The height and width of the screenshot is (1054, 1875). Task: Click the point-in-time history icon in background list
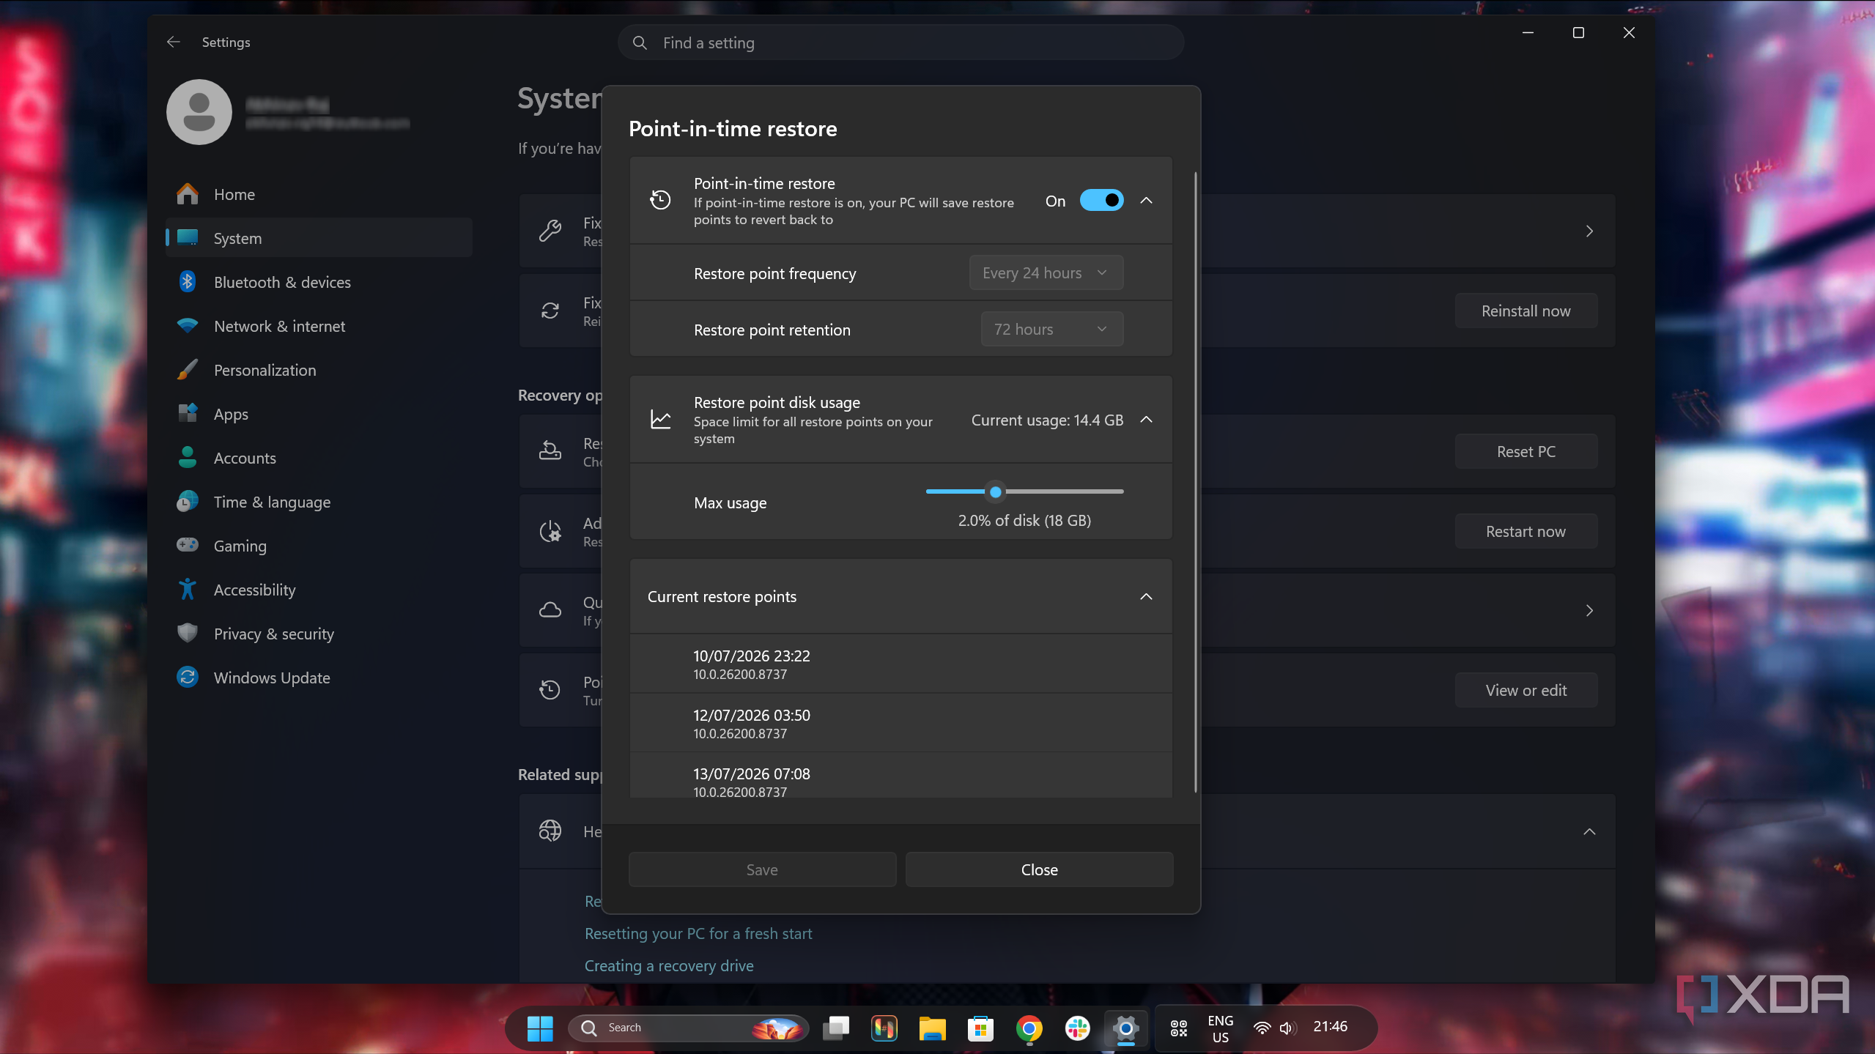pos(550,690)
